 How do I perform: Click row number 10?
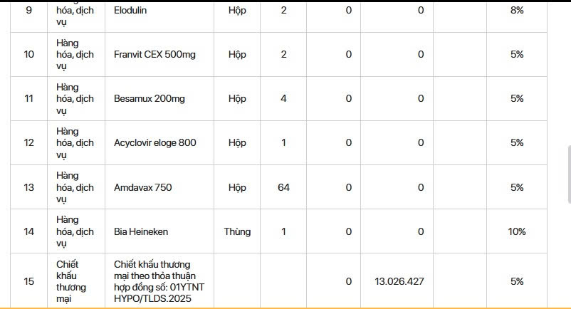point(28,54)
